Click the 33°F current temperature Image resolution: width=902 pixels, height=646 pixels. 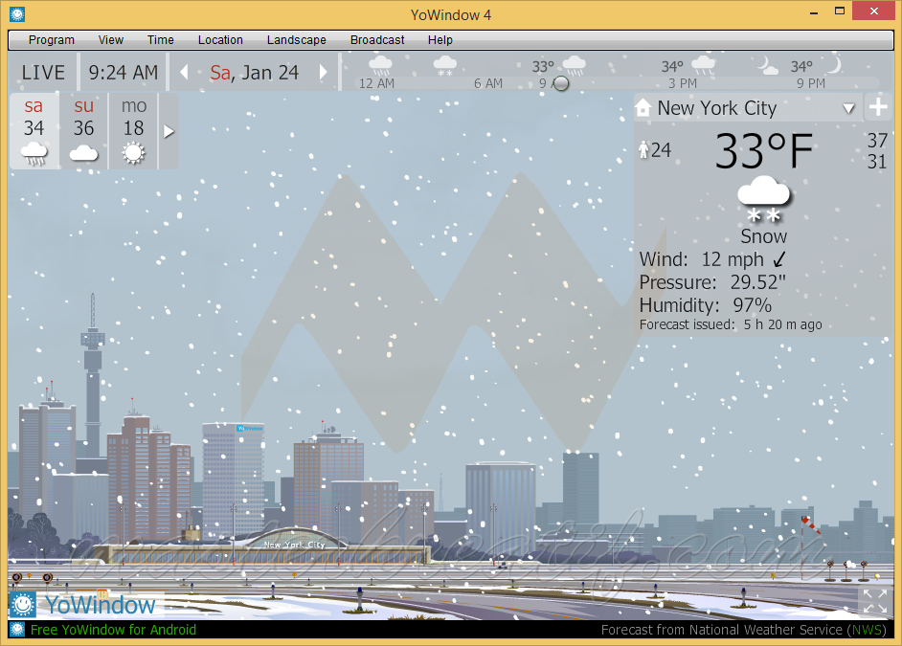[x=763, y=151]
